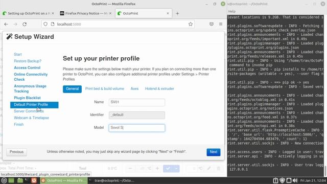This screenshot has height=184, width=327.
Task: Click the Model input field
Action: [137, 128]
